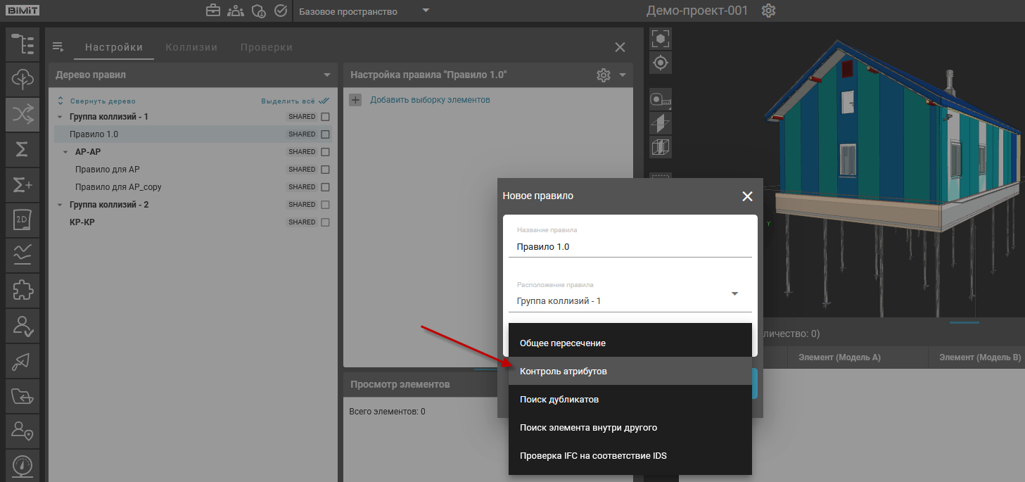
Task: Click Добавить выборку элементов
Action: tap(430, 100)
